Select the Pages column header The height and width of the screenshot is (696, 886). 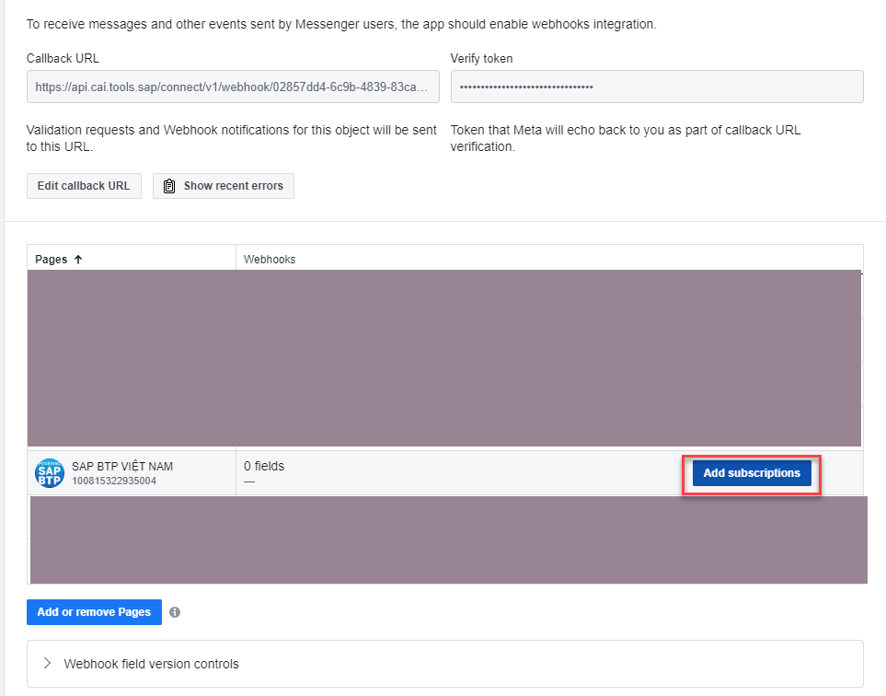point(52,260)
